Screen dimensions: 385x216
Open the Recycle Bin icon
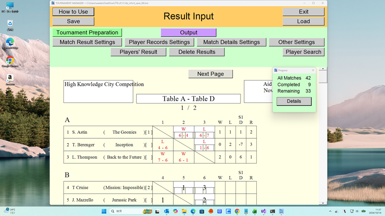10,25
